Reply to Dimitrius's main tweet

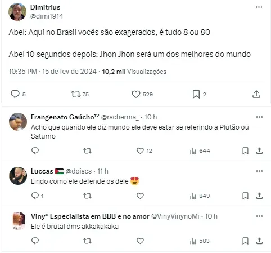tap(15, 94)
